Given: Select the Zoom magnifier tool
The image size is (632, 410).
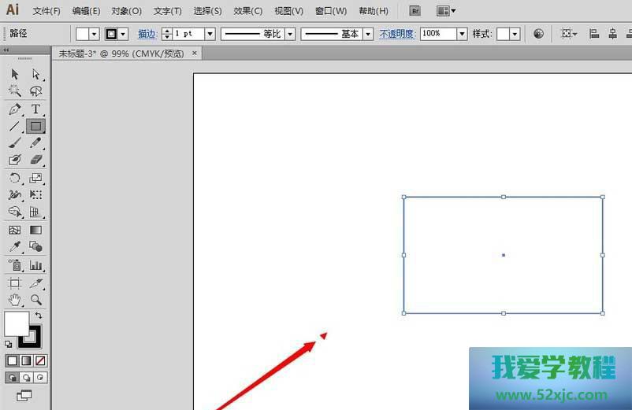Looking at the screenshot, I should coord(35,300).
